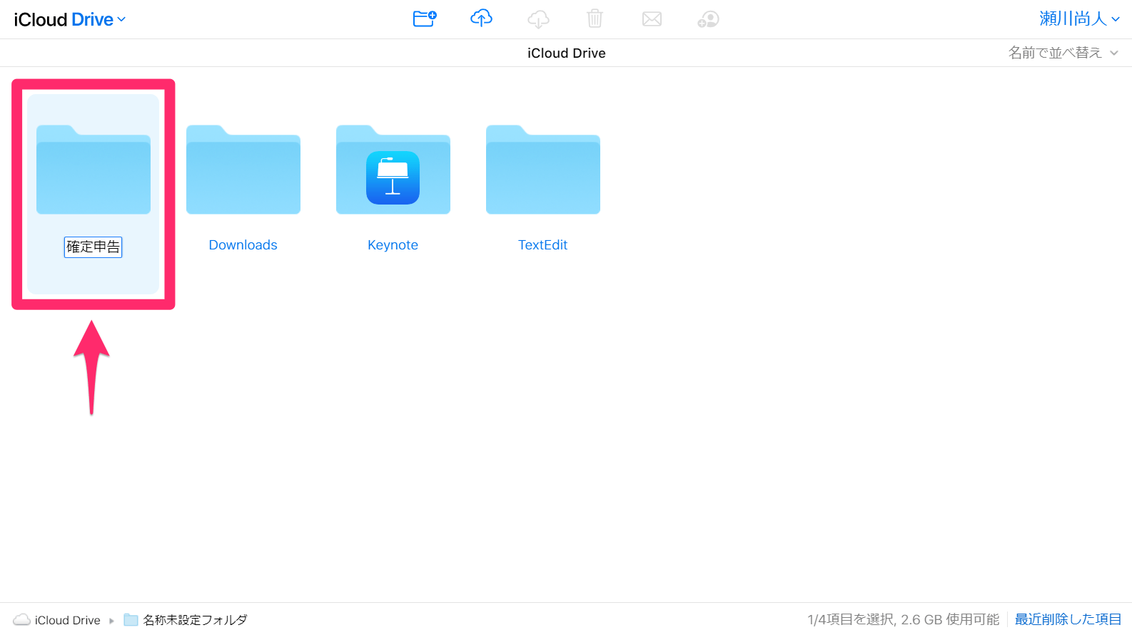Click 名称未設定フォルダ in the path bar
This screenshot has height=635, width=1132.
(195, 620)
